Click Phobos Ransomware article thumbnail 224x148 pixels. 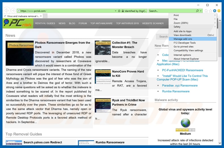coord(20,53)
